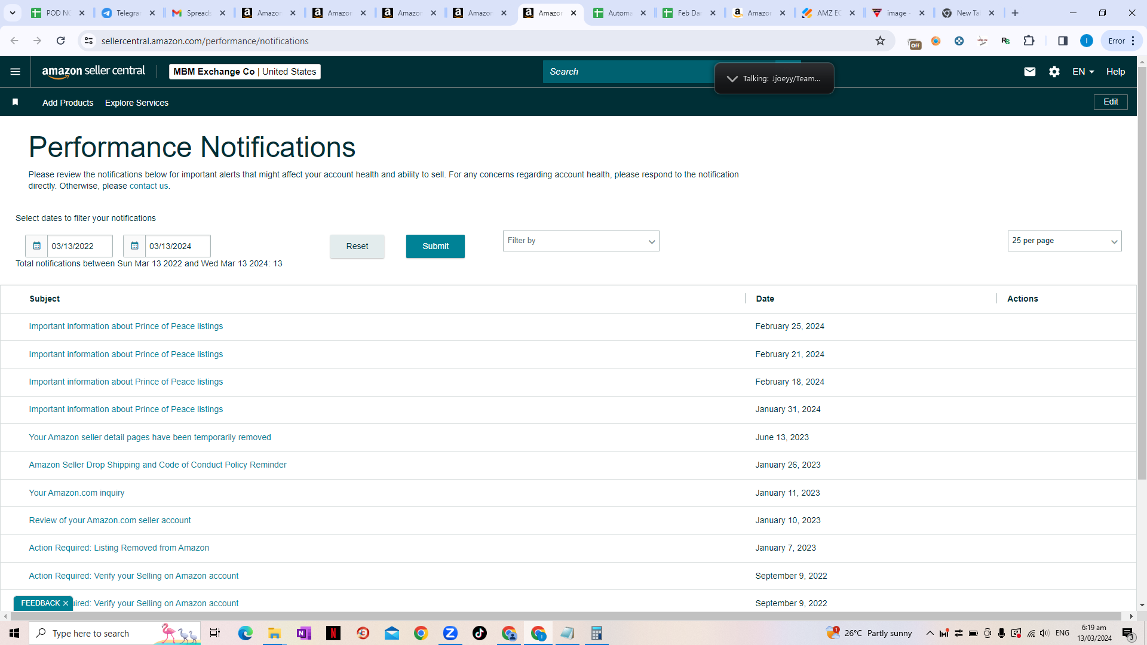Click the horizontal scrollbar at page bottom
1147x645 pixels.
click(x=566, y=616)
